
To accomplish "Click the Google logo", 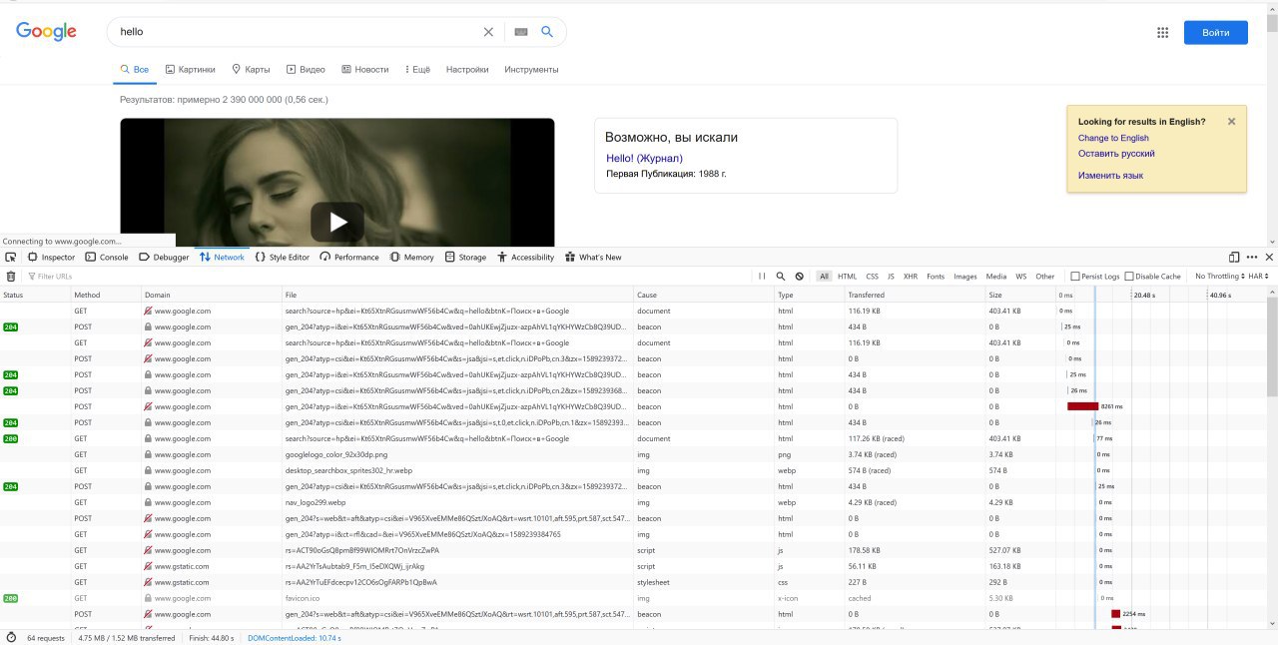I will 46,32.
